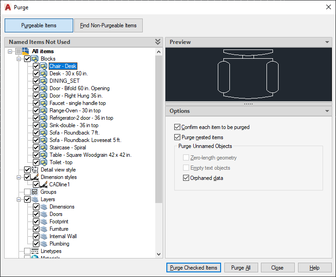The image size is (336, 277).
Task: Click the Linetypes category icon
Action: pos(35,251)
